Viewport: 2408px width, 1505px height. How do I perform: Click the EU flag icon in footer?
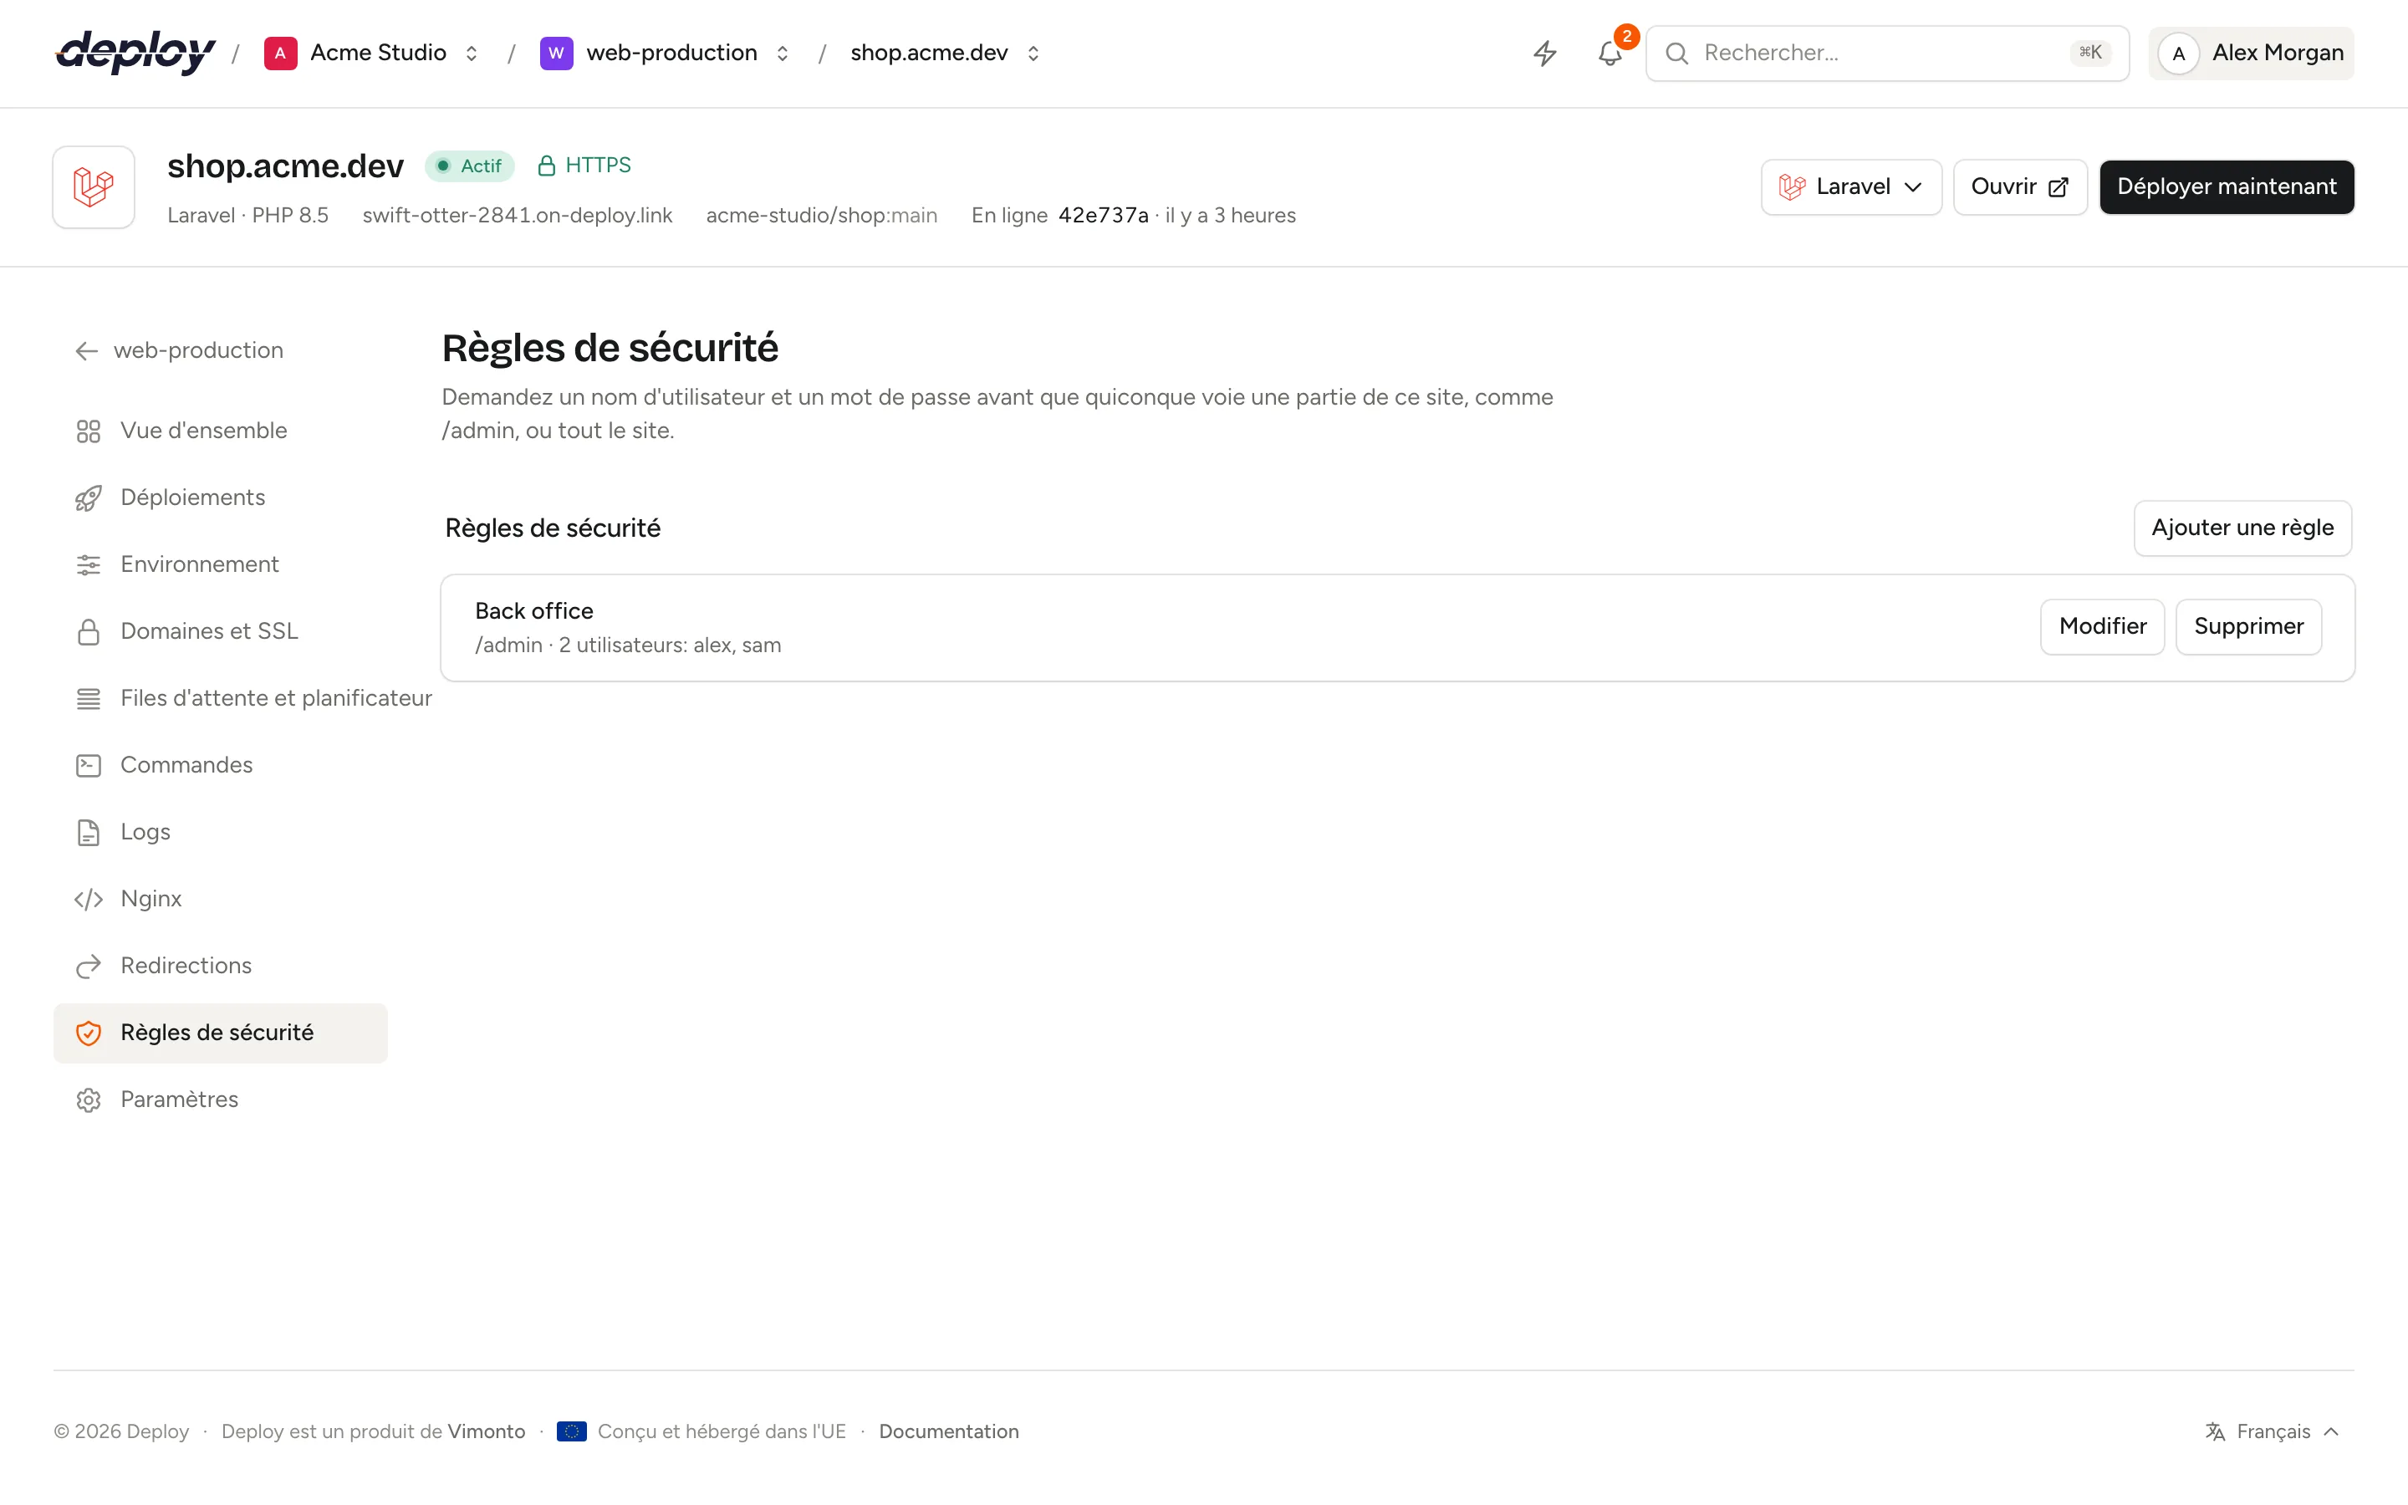click(571, 1431)
